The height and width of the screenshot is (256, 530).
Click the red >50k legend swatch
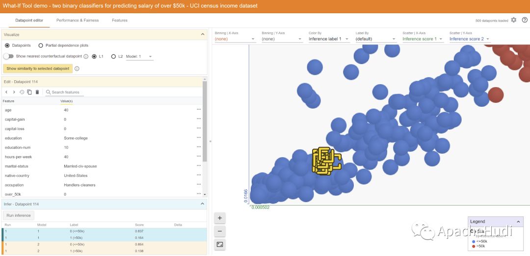473,246
